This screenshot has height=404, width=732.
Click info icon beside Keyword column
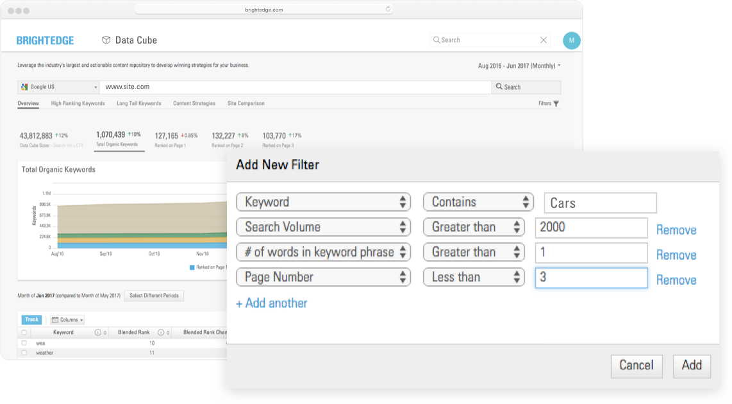[x=98, y=332]
